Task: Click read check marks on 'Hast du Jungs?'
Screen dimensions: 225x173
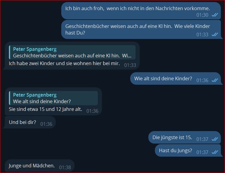Action: [x=215, y=152]
